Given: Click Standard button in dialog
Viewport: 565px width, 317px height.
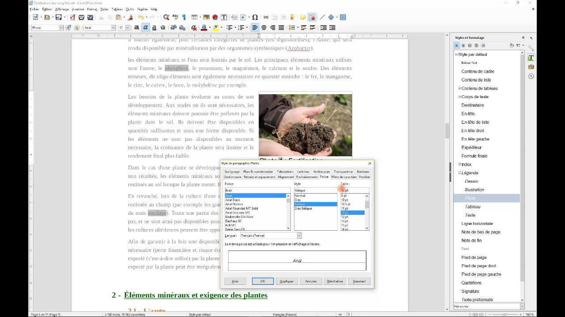Looking at the screenshot, I should tap(359, 281).
